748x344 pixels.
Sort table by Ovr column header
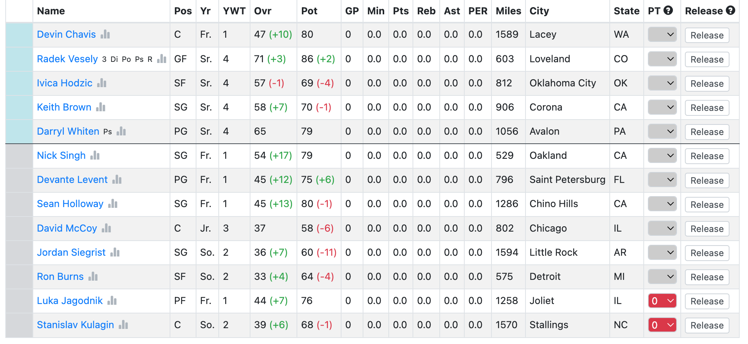point(263,11)
